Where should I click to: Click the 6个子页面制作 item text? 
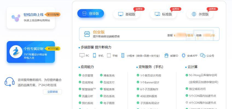pos(149,89)
